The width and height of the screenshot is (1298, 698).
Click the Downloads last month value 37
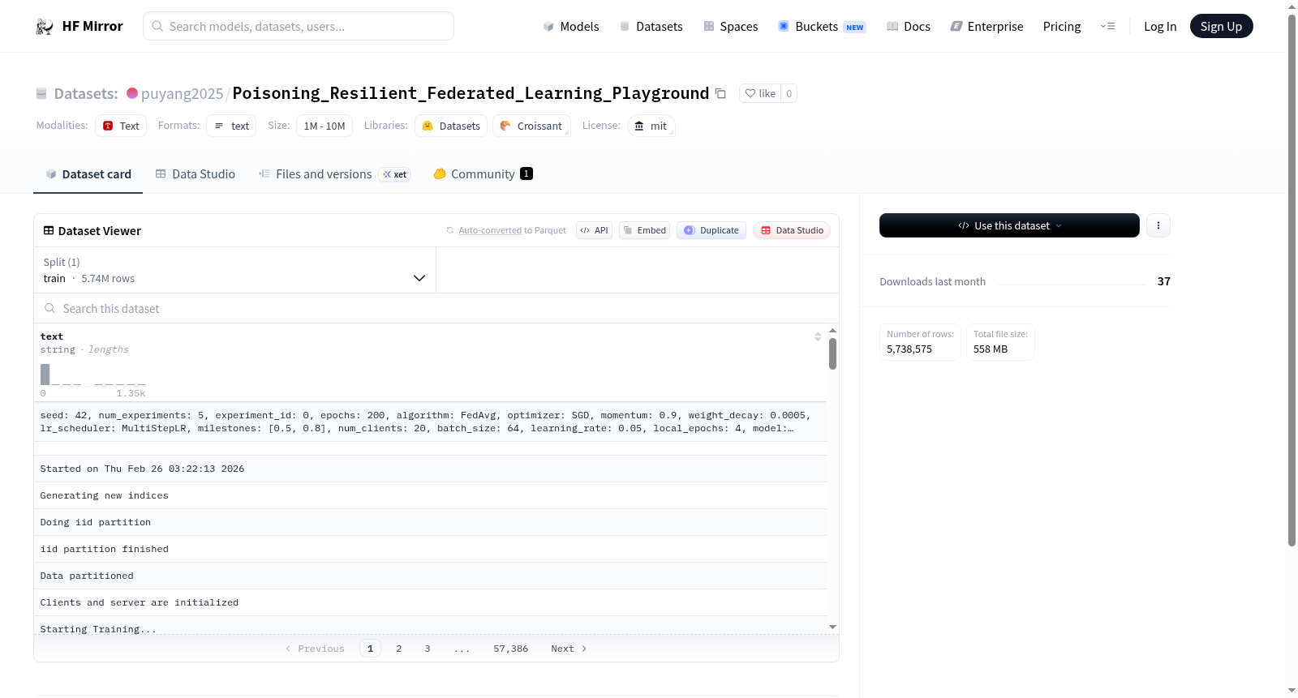coord(1164,281)
